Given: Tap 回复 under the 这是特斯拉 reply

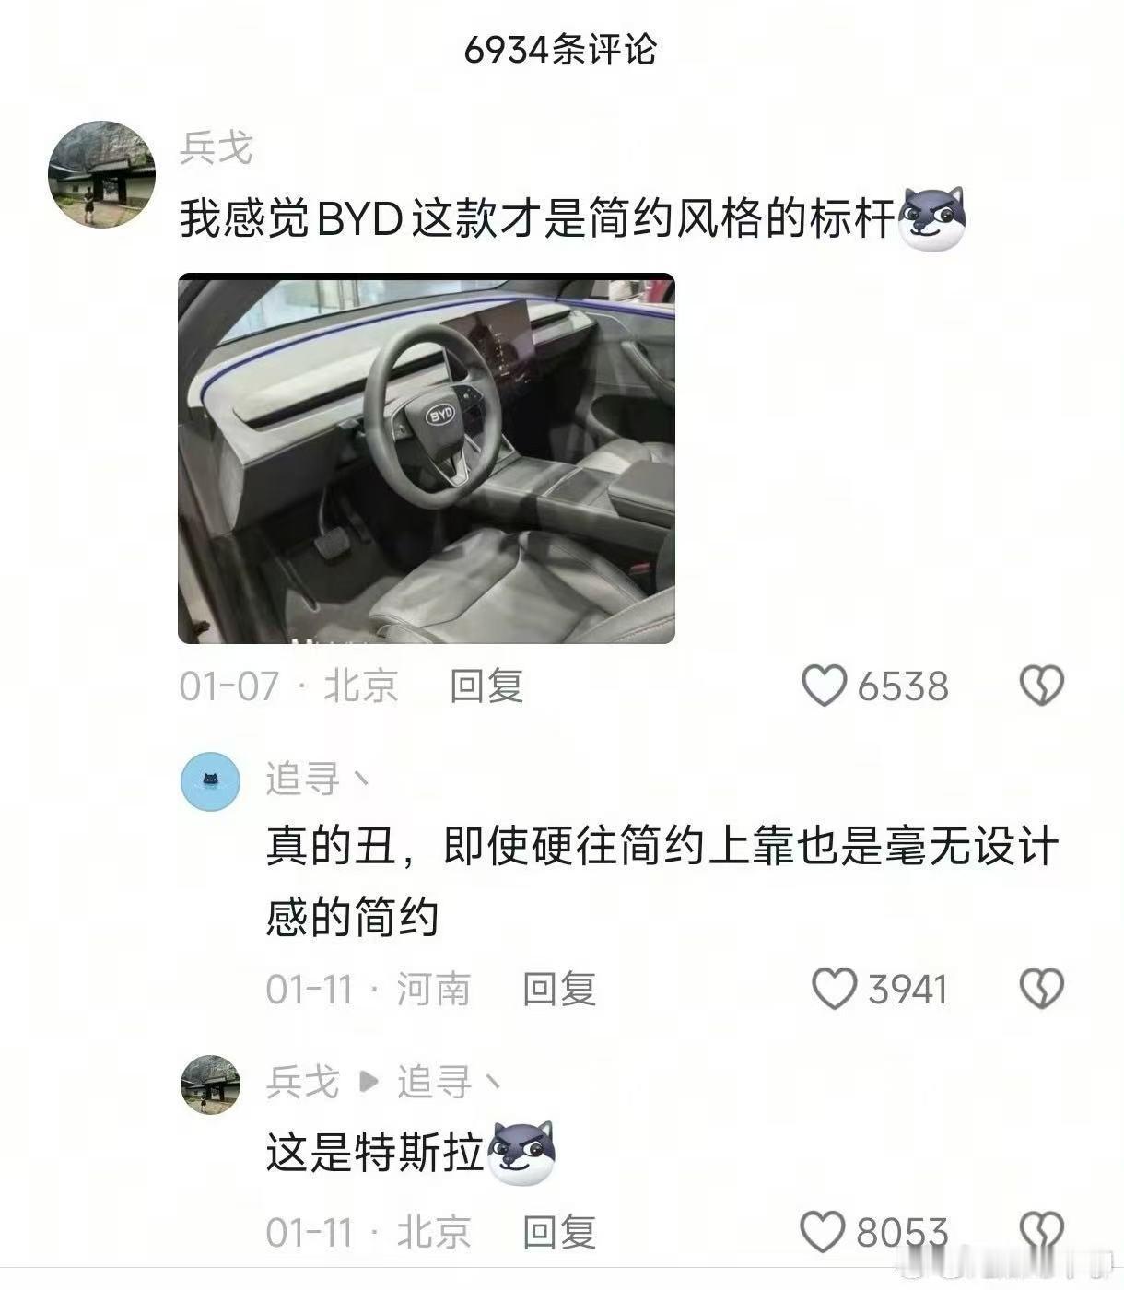Looking at the screenshot, I should click(x=559, y=1232).
